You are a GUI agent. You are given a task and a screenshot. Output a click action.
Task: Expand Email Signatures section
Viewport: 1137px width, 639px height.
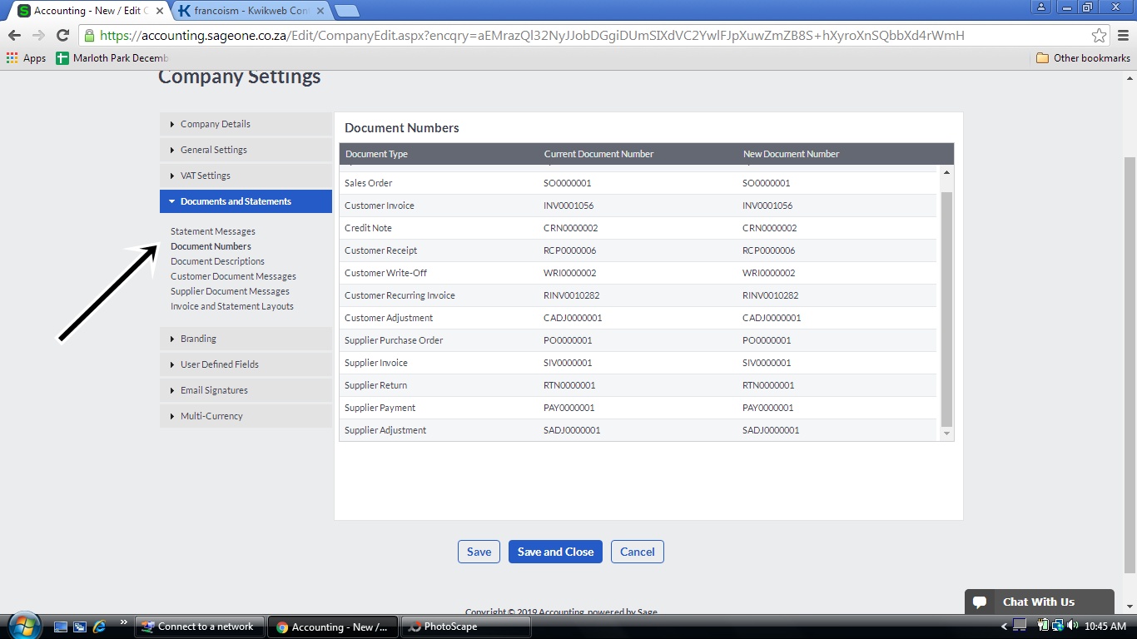tap(246, 390)
